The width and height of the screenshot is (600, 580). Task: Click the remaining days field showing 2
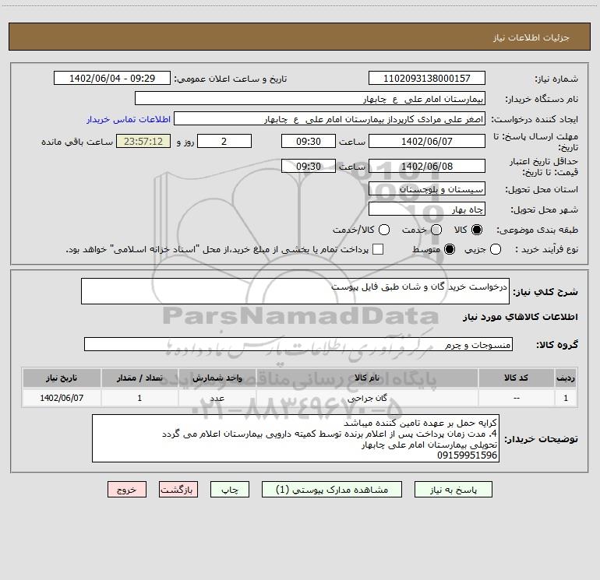224,141
